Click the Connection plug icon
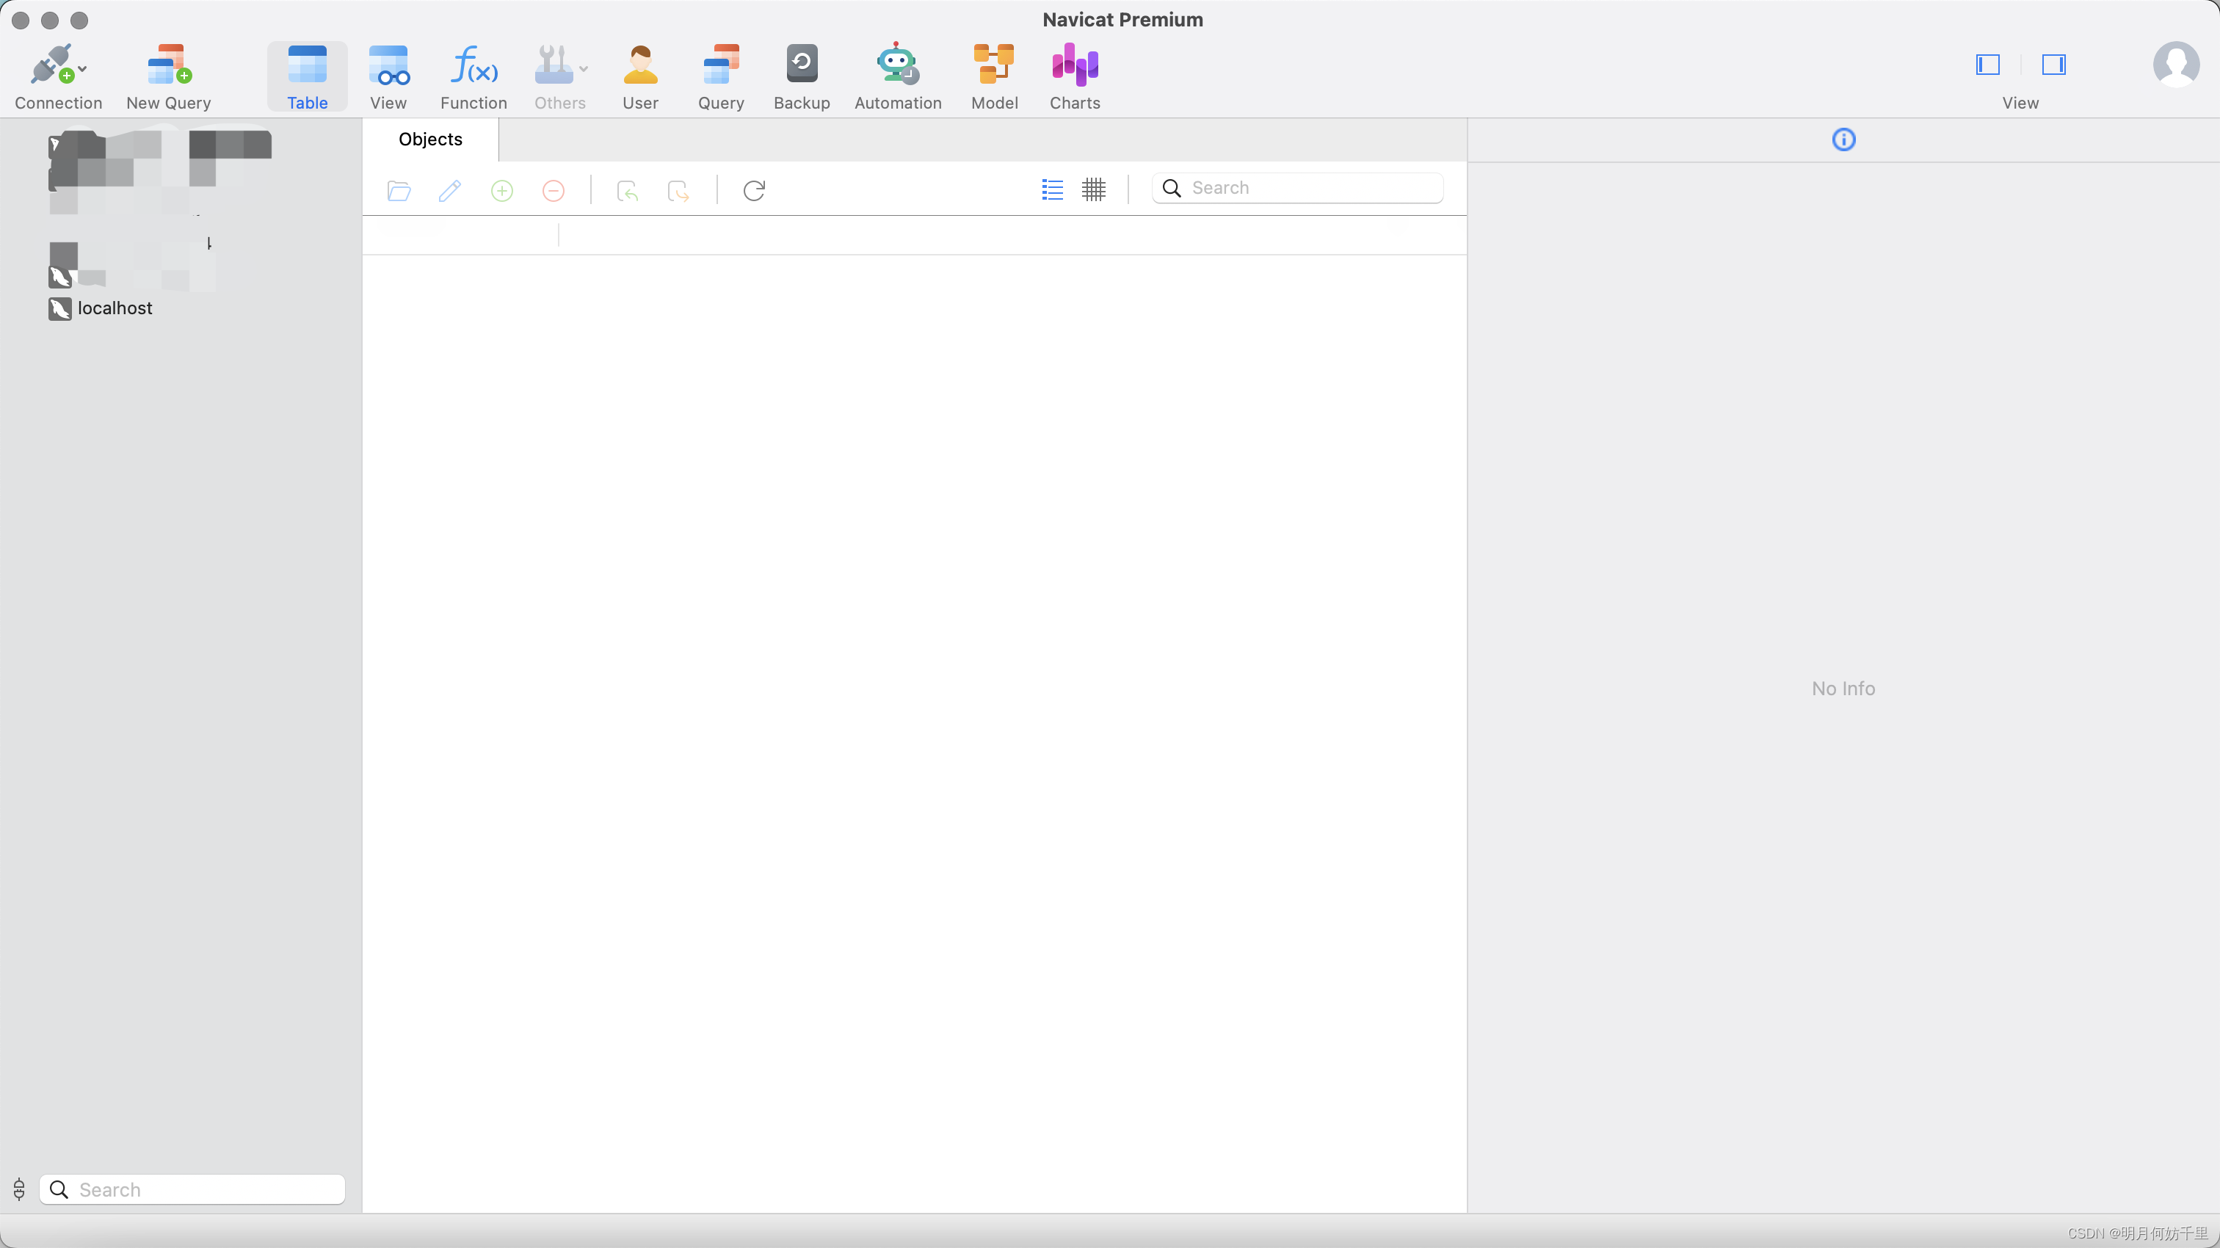2220x1248 pixels. (51, 65)
